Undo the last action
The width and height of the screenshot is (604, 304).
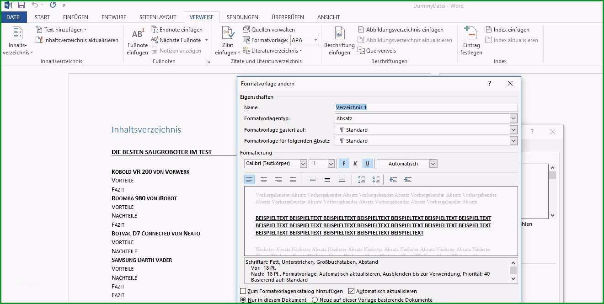point(35,5)
